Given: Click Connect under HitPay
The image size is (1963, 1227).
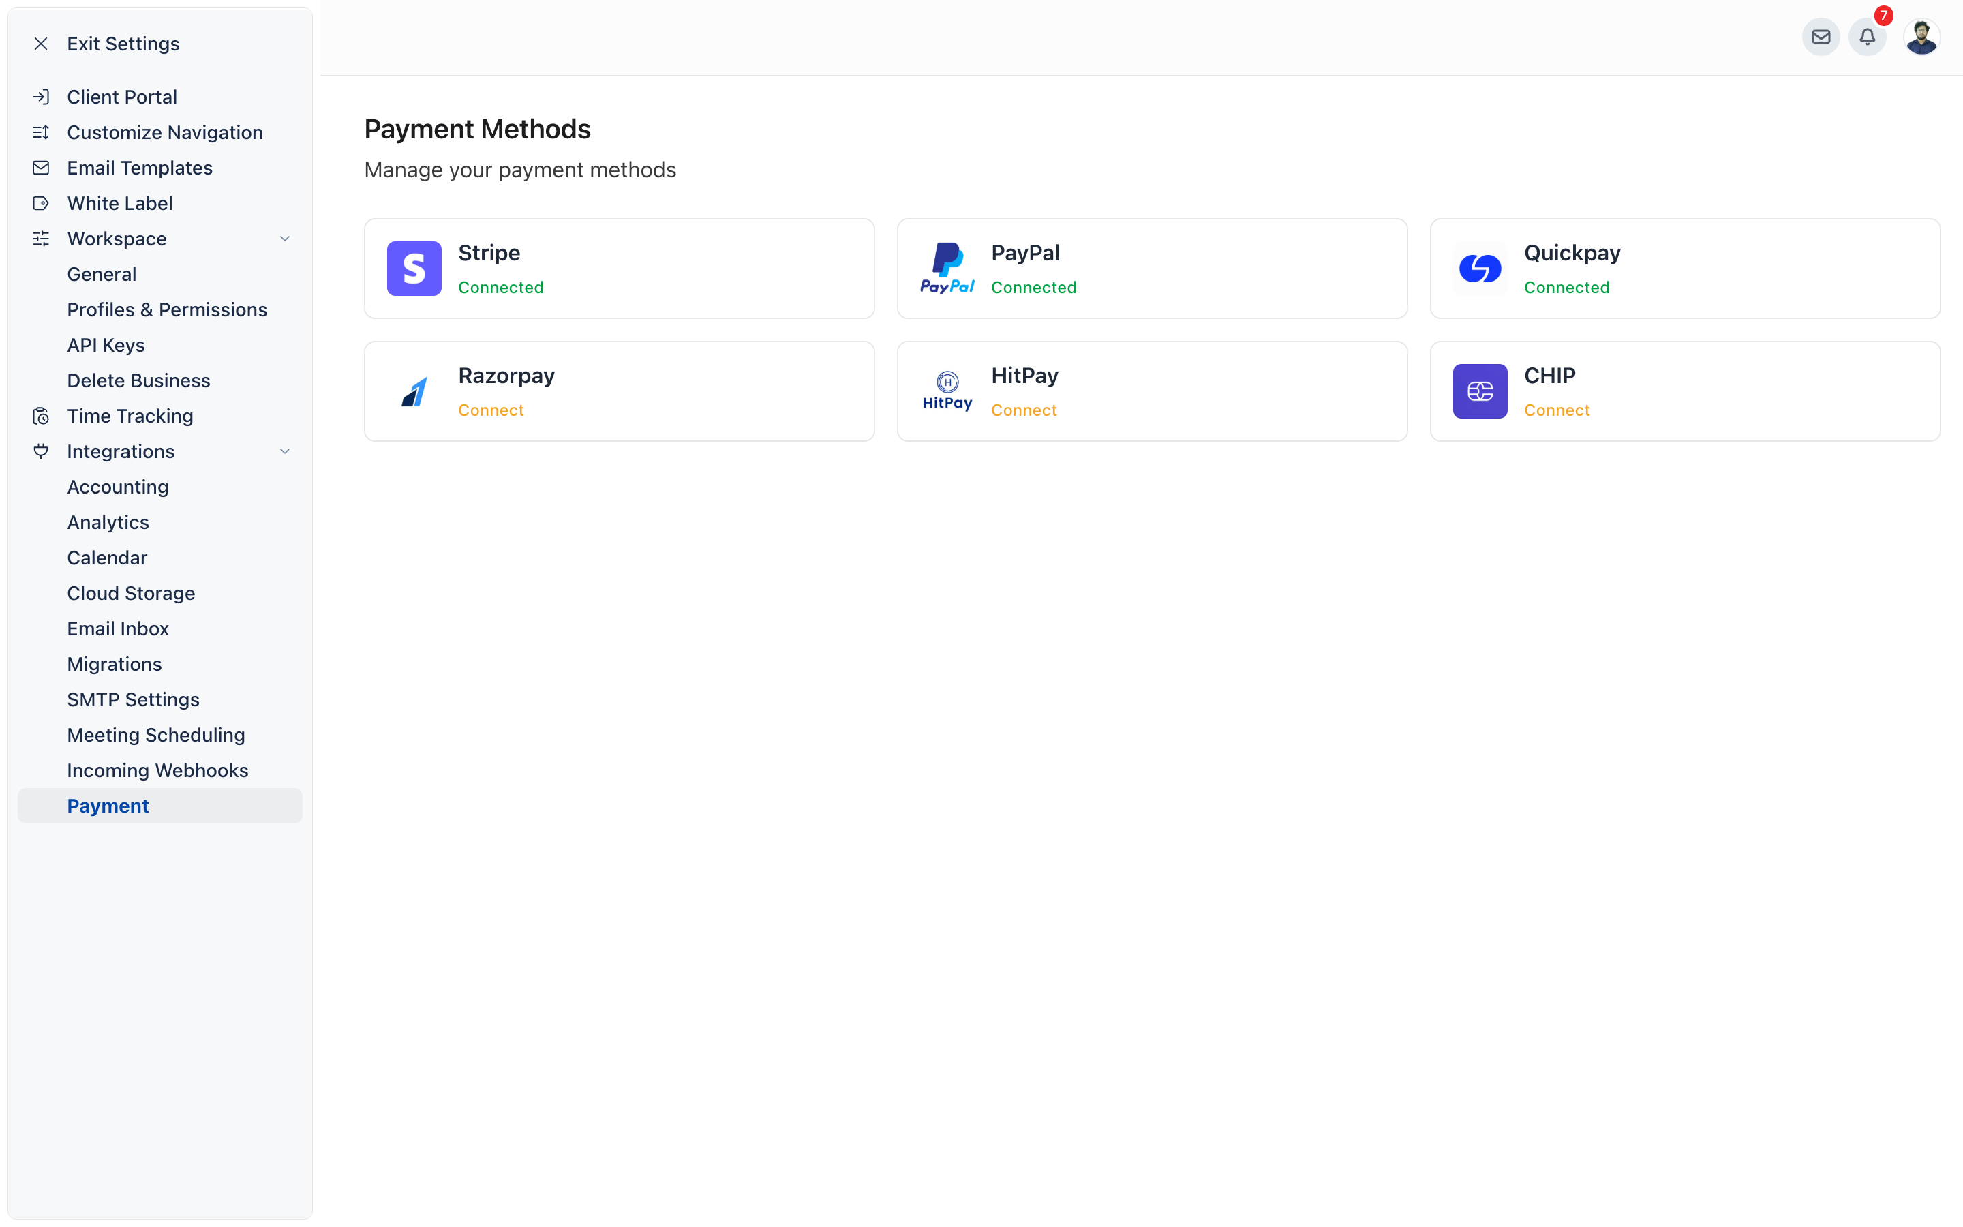Looking at the screenshot, I should pyautogui.click(x=1024, y=410).
